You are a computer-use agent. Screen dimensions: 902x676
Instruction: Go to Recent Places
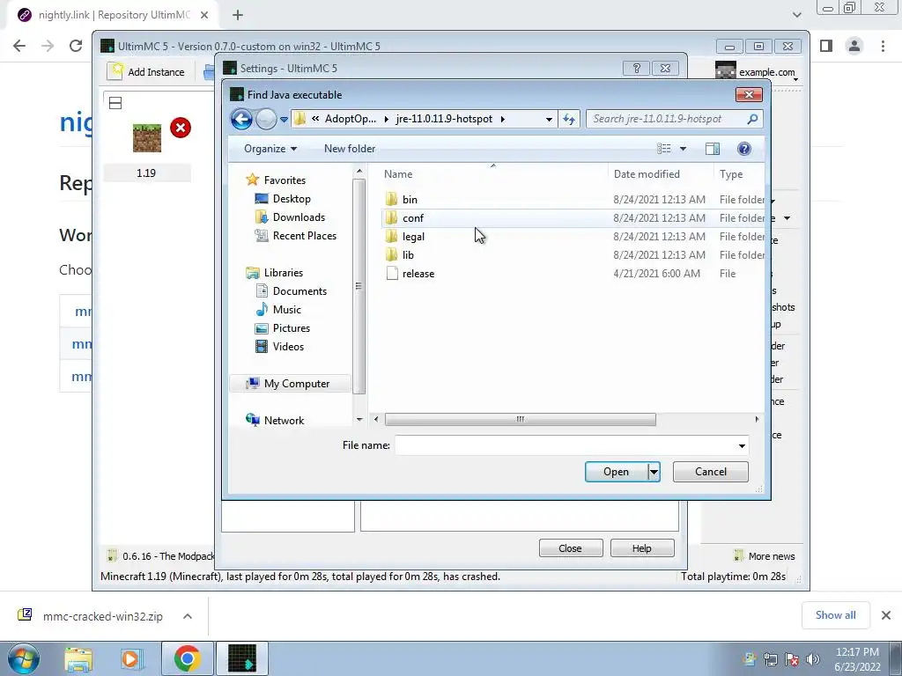296,236
